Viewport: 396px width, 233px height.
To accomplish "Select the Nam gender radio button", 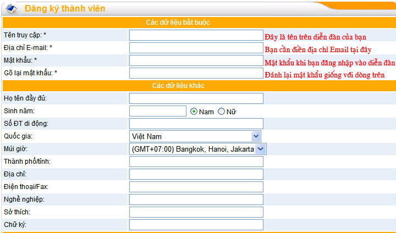I will (x=194, y=112).
